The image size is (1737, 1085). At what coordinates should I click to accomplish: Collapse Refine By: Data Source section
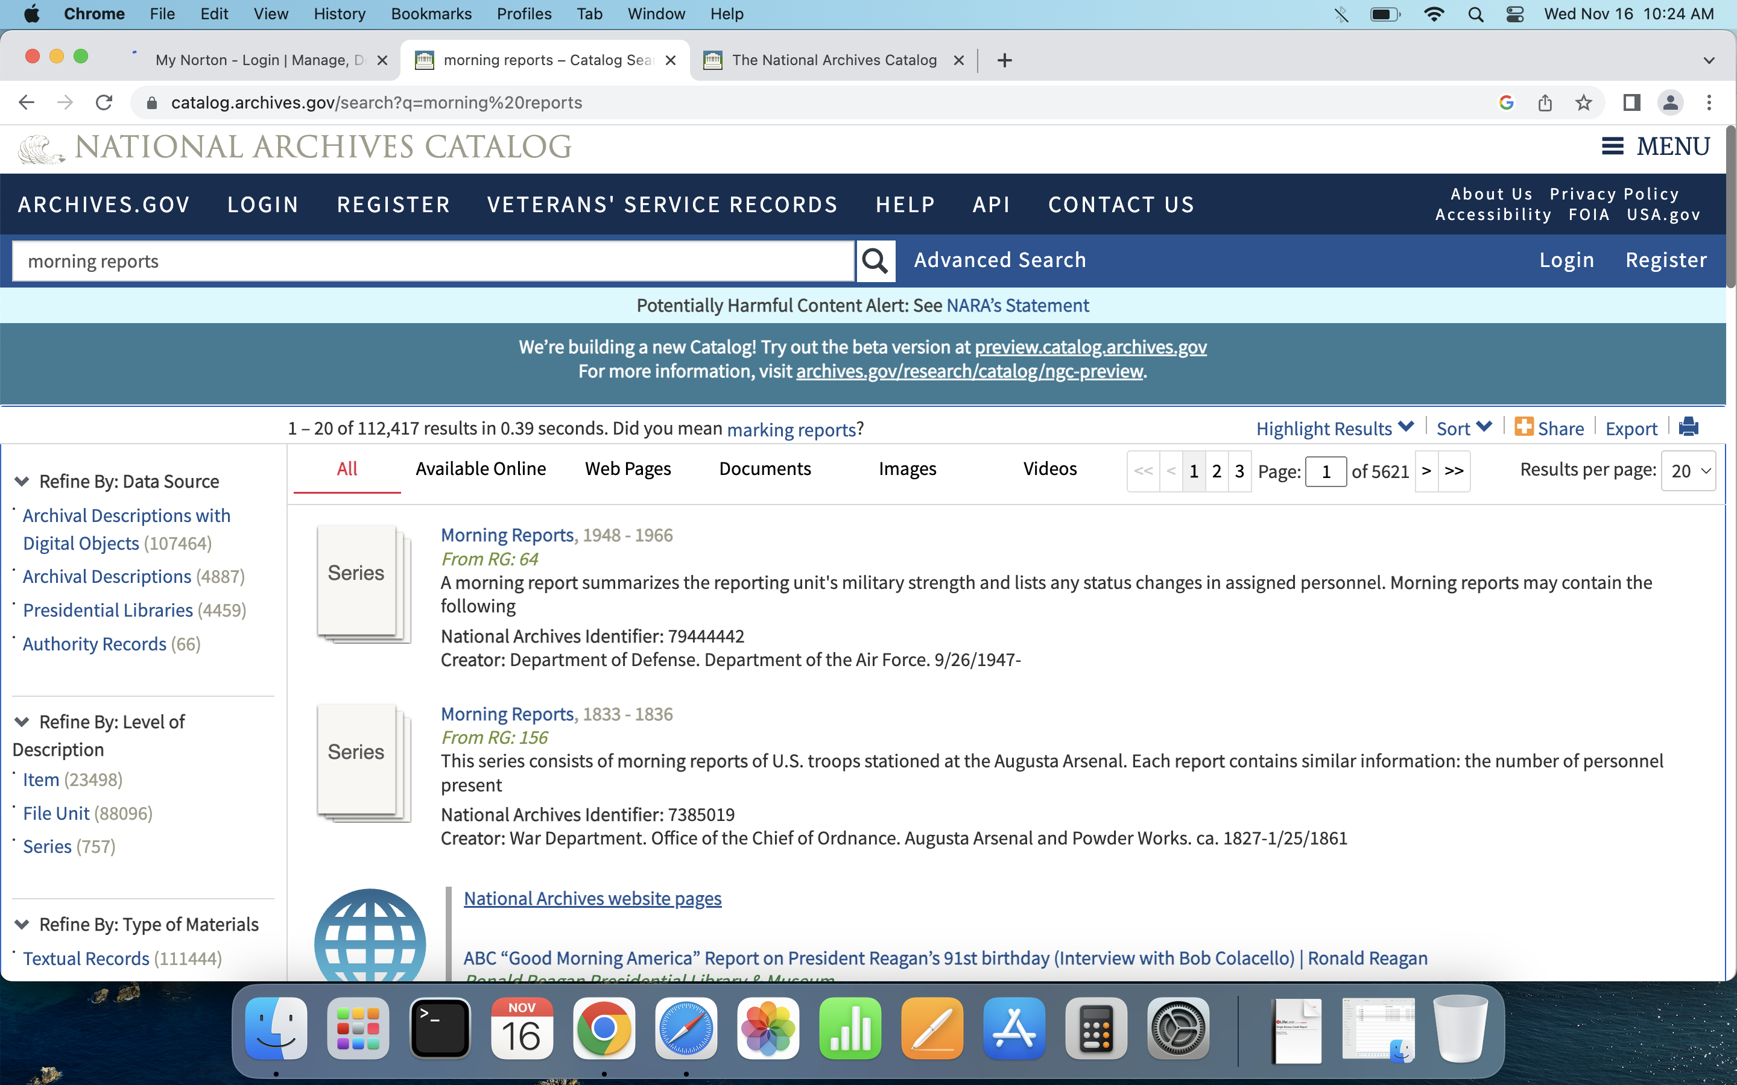click(x=22, y=482)
